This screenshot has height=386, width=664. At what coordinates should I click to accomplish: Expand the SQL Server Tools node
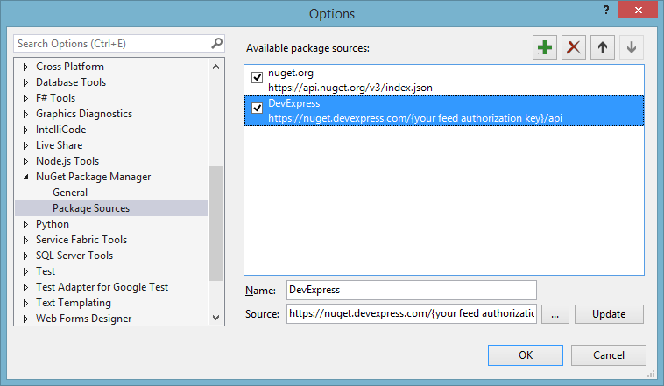point(25,256)
